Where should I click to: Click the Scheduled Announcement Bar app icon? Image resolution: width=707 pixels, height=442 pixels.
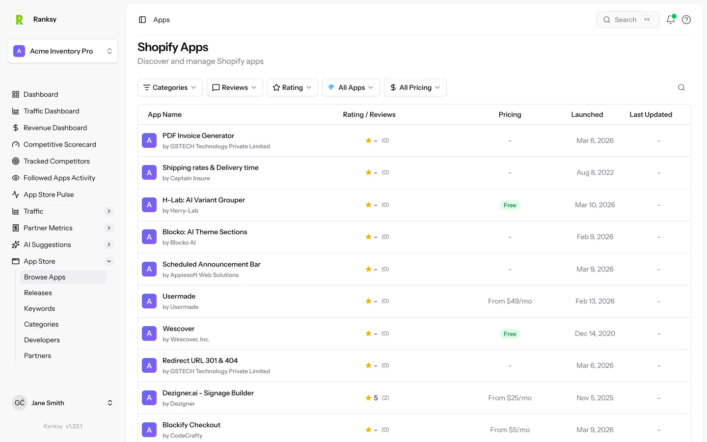(149, 269)
